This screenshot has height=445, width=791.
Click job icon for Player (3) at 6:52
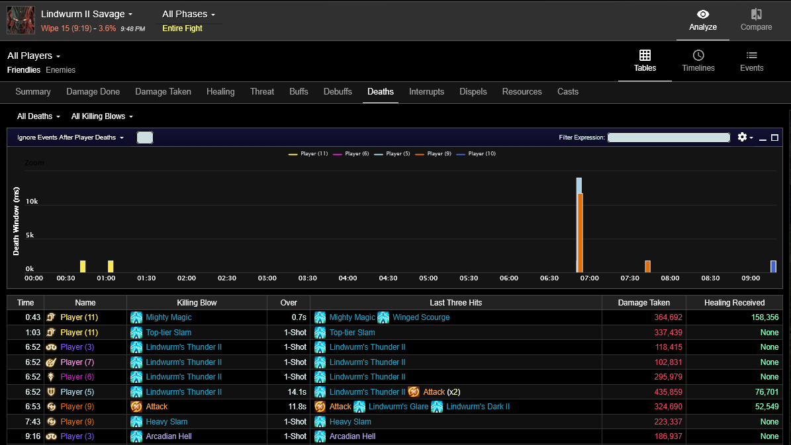click(x=51, y=347)
